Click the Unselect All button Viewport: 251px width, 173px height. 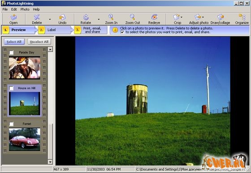(39, 42)
